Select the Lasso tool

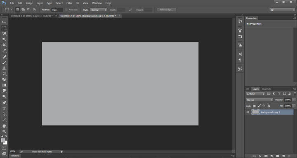[x=4, y=34]
